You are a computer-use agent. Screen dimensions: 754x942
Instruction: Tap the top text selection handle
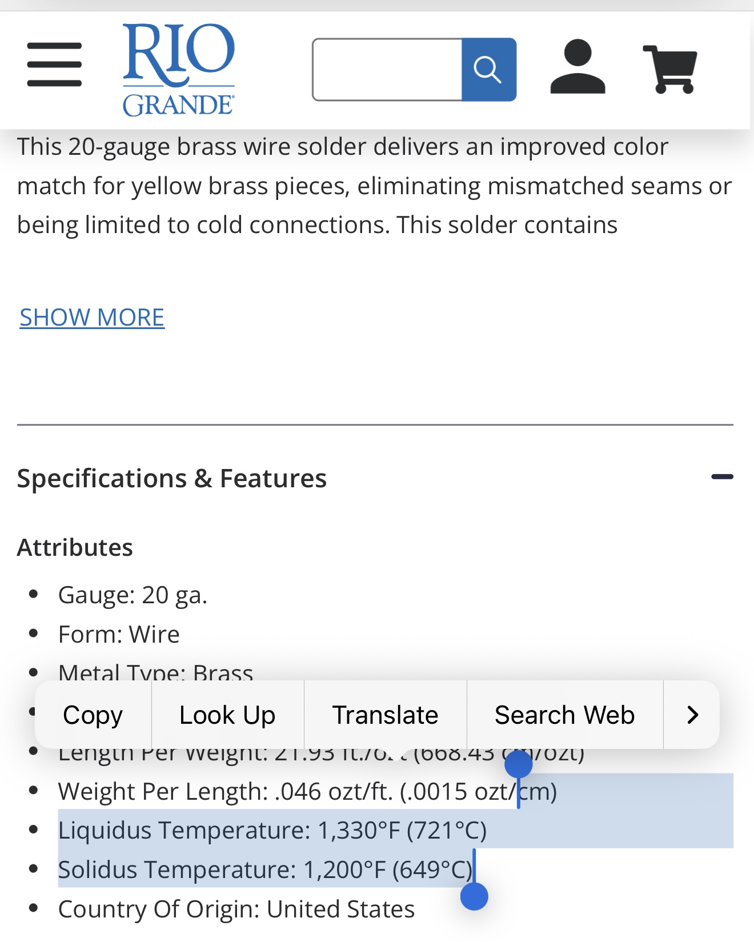(519, 764)
